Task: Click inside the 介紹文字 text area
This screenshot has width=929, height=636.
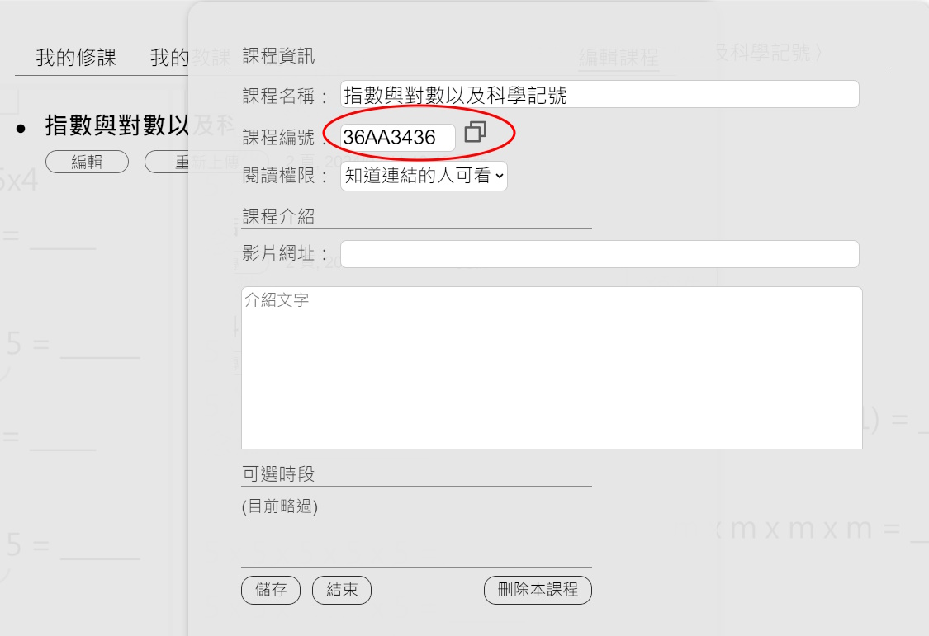Action: (x=552, y=367)
